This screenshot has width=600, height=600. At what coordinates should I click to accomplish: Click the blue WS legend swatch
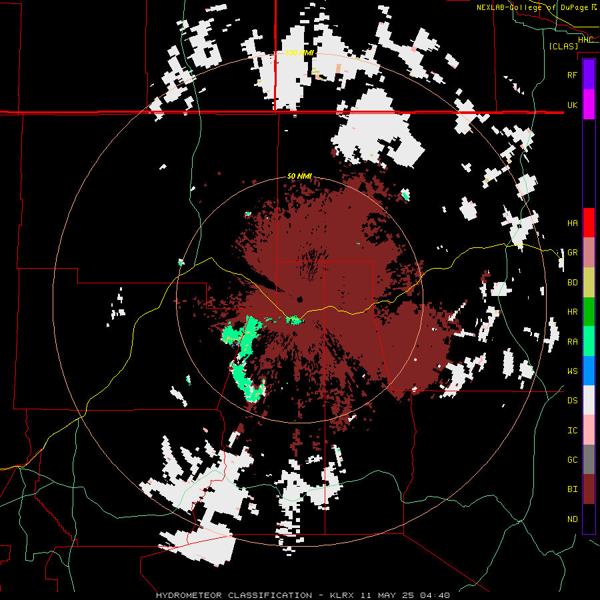tap(589, 371)
